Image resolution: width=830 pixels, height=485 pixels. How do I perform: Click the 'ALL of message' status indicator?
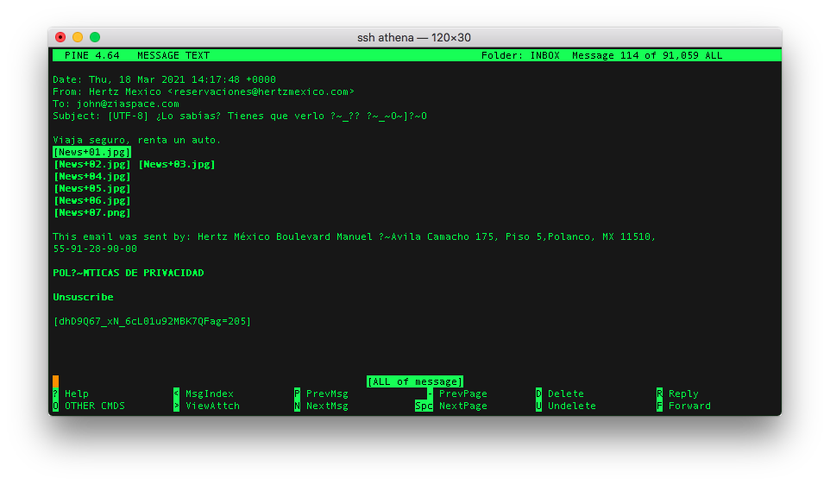415,381
